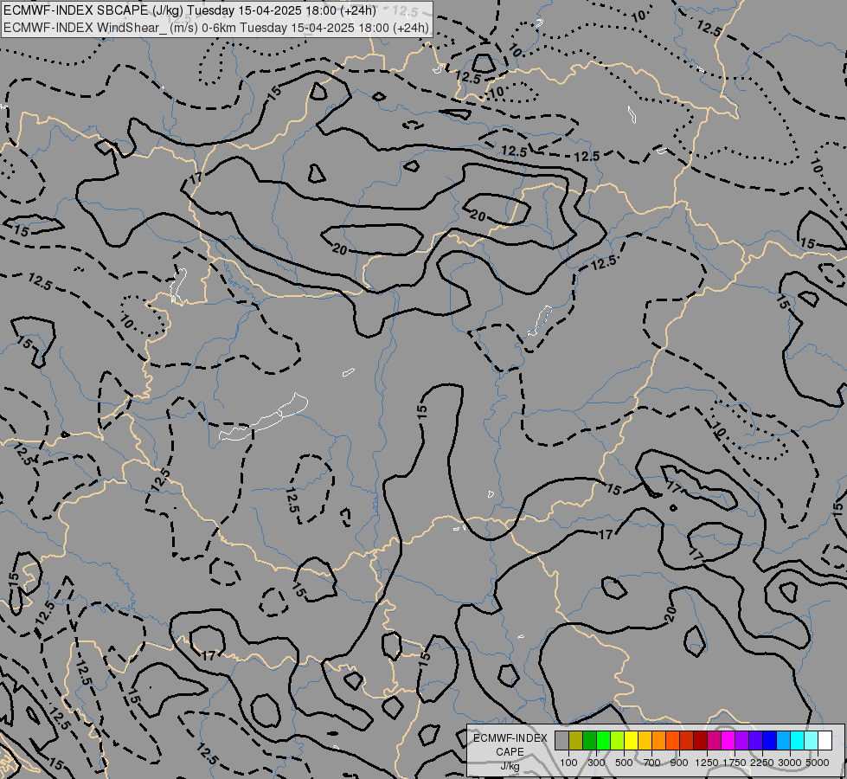Click the '900' tick label in the legend
The image size is (847, 779).
[x=679, y=763]
